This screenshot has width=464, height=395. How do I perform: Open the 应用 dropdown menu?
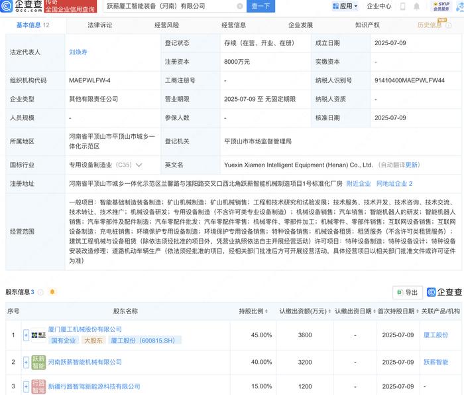coord(345,6)
